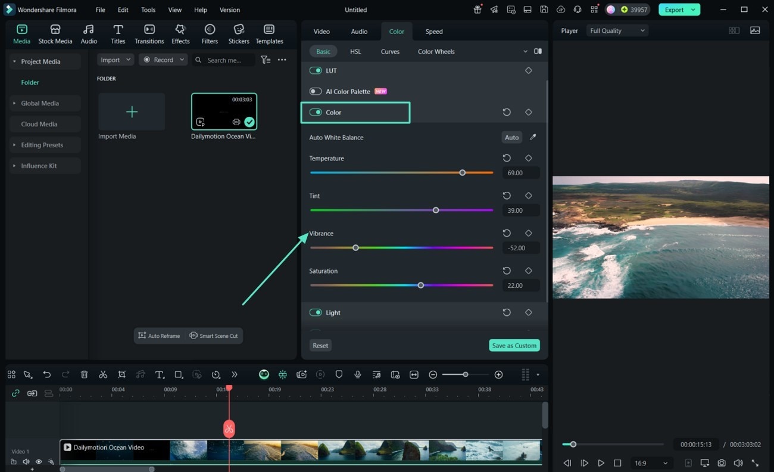Click the Vibrance slider handle
This screenshot has height=472, width=774.
click(x=355, y=248)
